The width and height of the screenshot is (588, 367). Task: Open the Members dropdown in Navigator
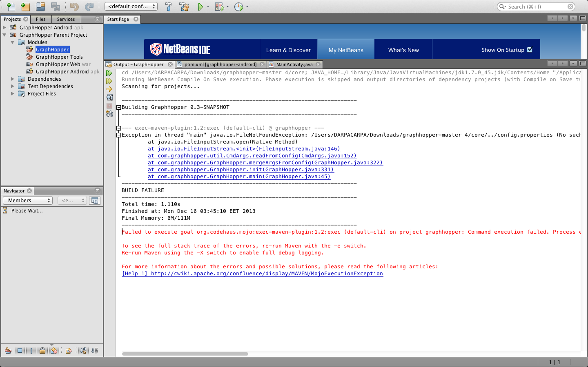[28, 200]
